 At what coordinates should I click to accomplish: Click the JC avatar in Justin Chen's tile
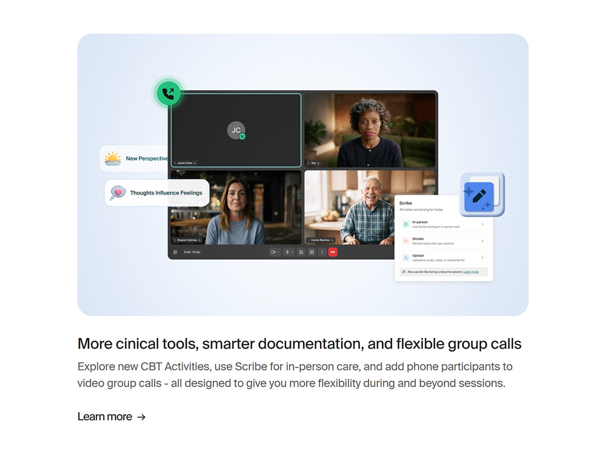(x=236, y=130)
